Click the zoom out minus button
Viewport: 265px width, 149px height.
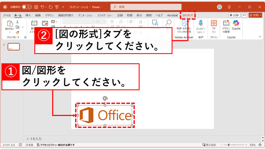(221, 145)
